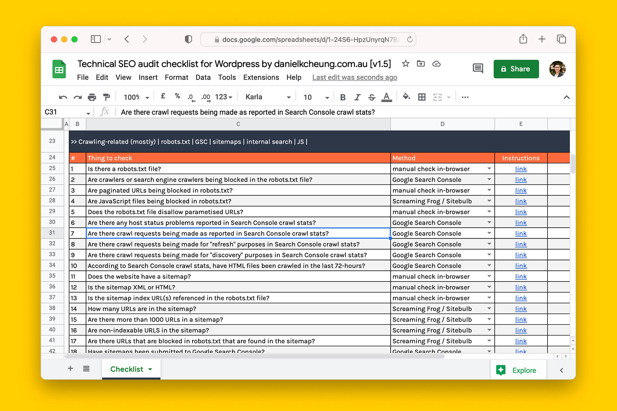This screenshot has height=411, width=617.
Task: Click the Safari share icon
Action: [523, 39]
